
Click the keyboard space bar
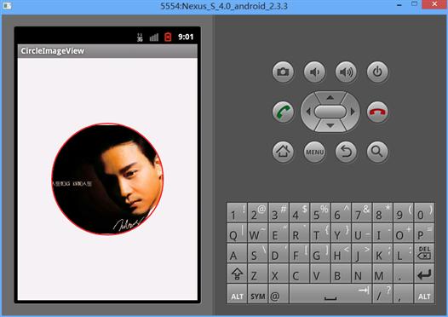coord(330,294)
